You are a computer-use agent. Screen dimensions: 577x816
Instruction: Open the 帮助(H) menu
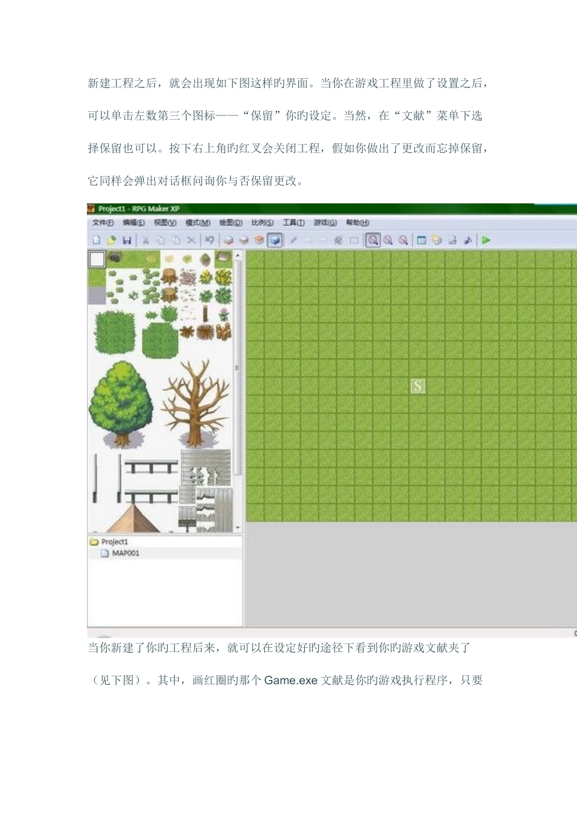(357, 223)
